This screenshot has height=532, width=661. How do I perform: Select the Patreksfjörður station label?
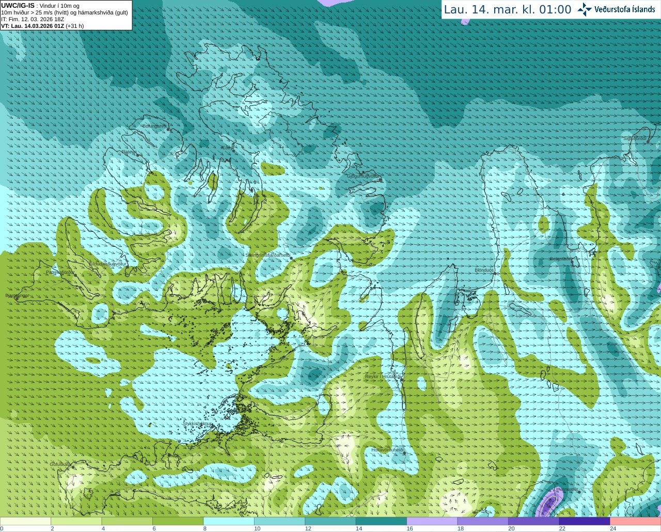60,272
